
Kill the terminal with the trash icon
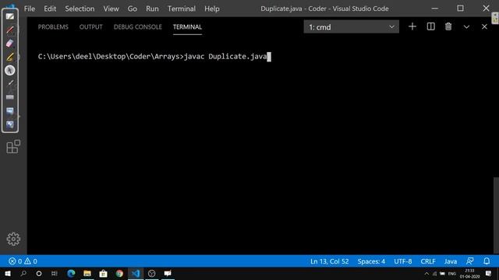[x=448, y=26]
